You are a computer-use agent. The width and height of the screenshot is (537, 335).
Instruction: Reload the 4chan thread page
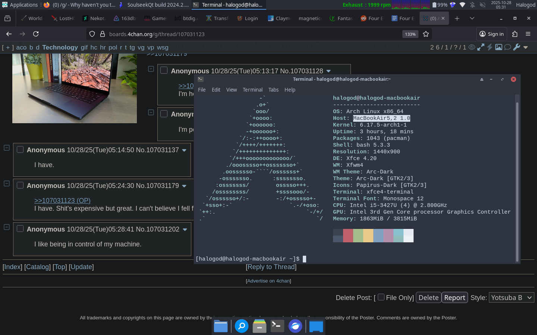tap(36, 34)
